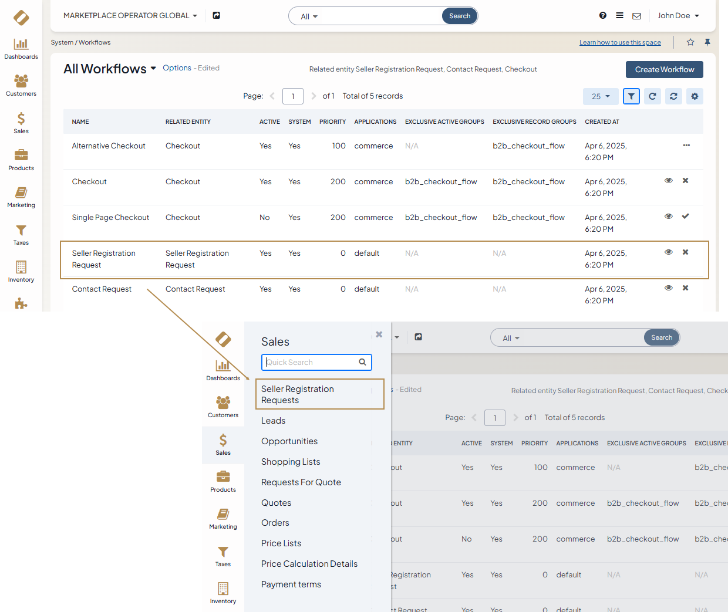Select Seller Registration Requests in Sales menu
Screen dimensions: 728x612
[298, 394]
